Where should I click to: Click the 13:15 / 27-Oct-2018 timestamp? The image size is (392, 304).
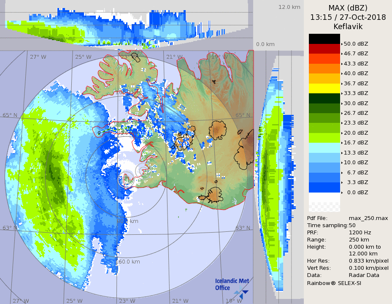point(348,17)
